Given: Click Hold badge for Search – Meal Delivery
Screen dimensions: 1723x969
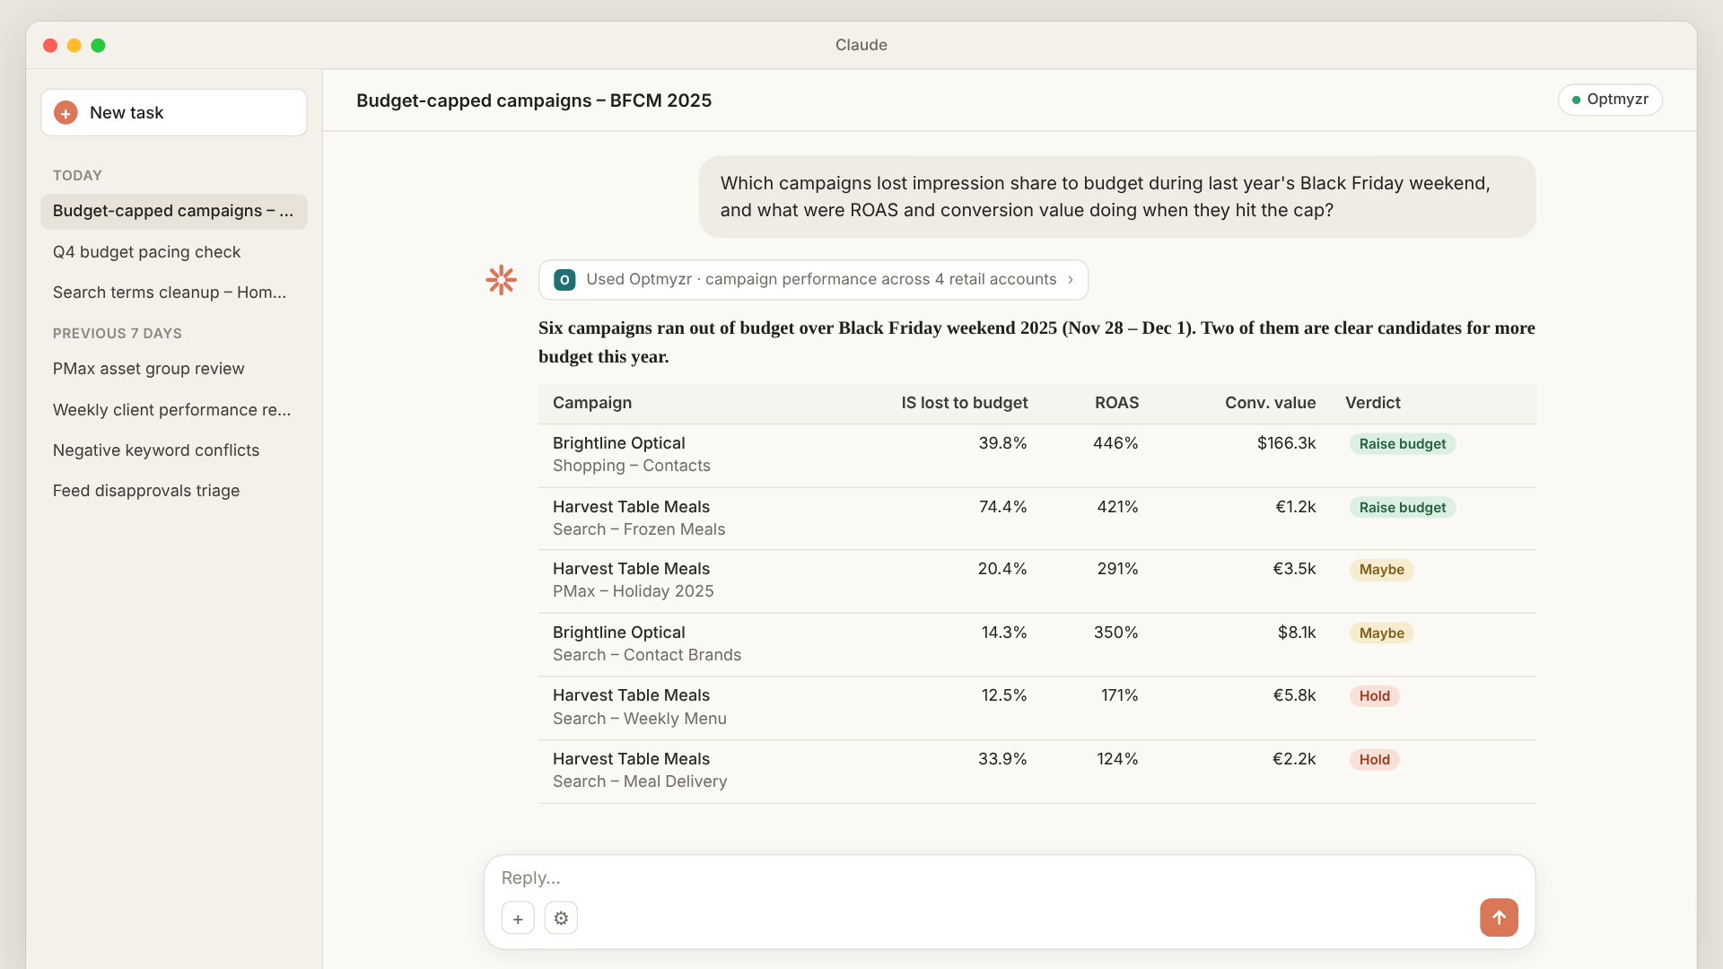Looking at the screenshot, I should (1375, 760).
